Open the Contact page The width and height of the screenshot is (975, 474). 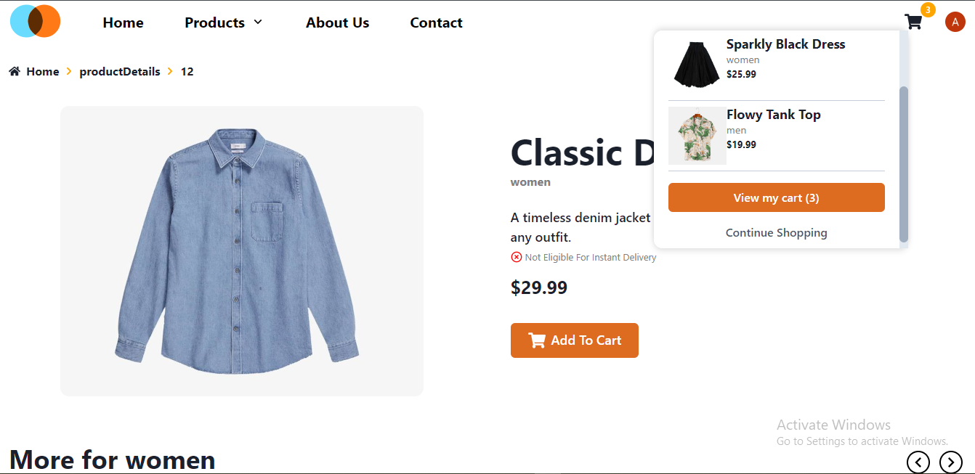(x=436, y=23)
